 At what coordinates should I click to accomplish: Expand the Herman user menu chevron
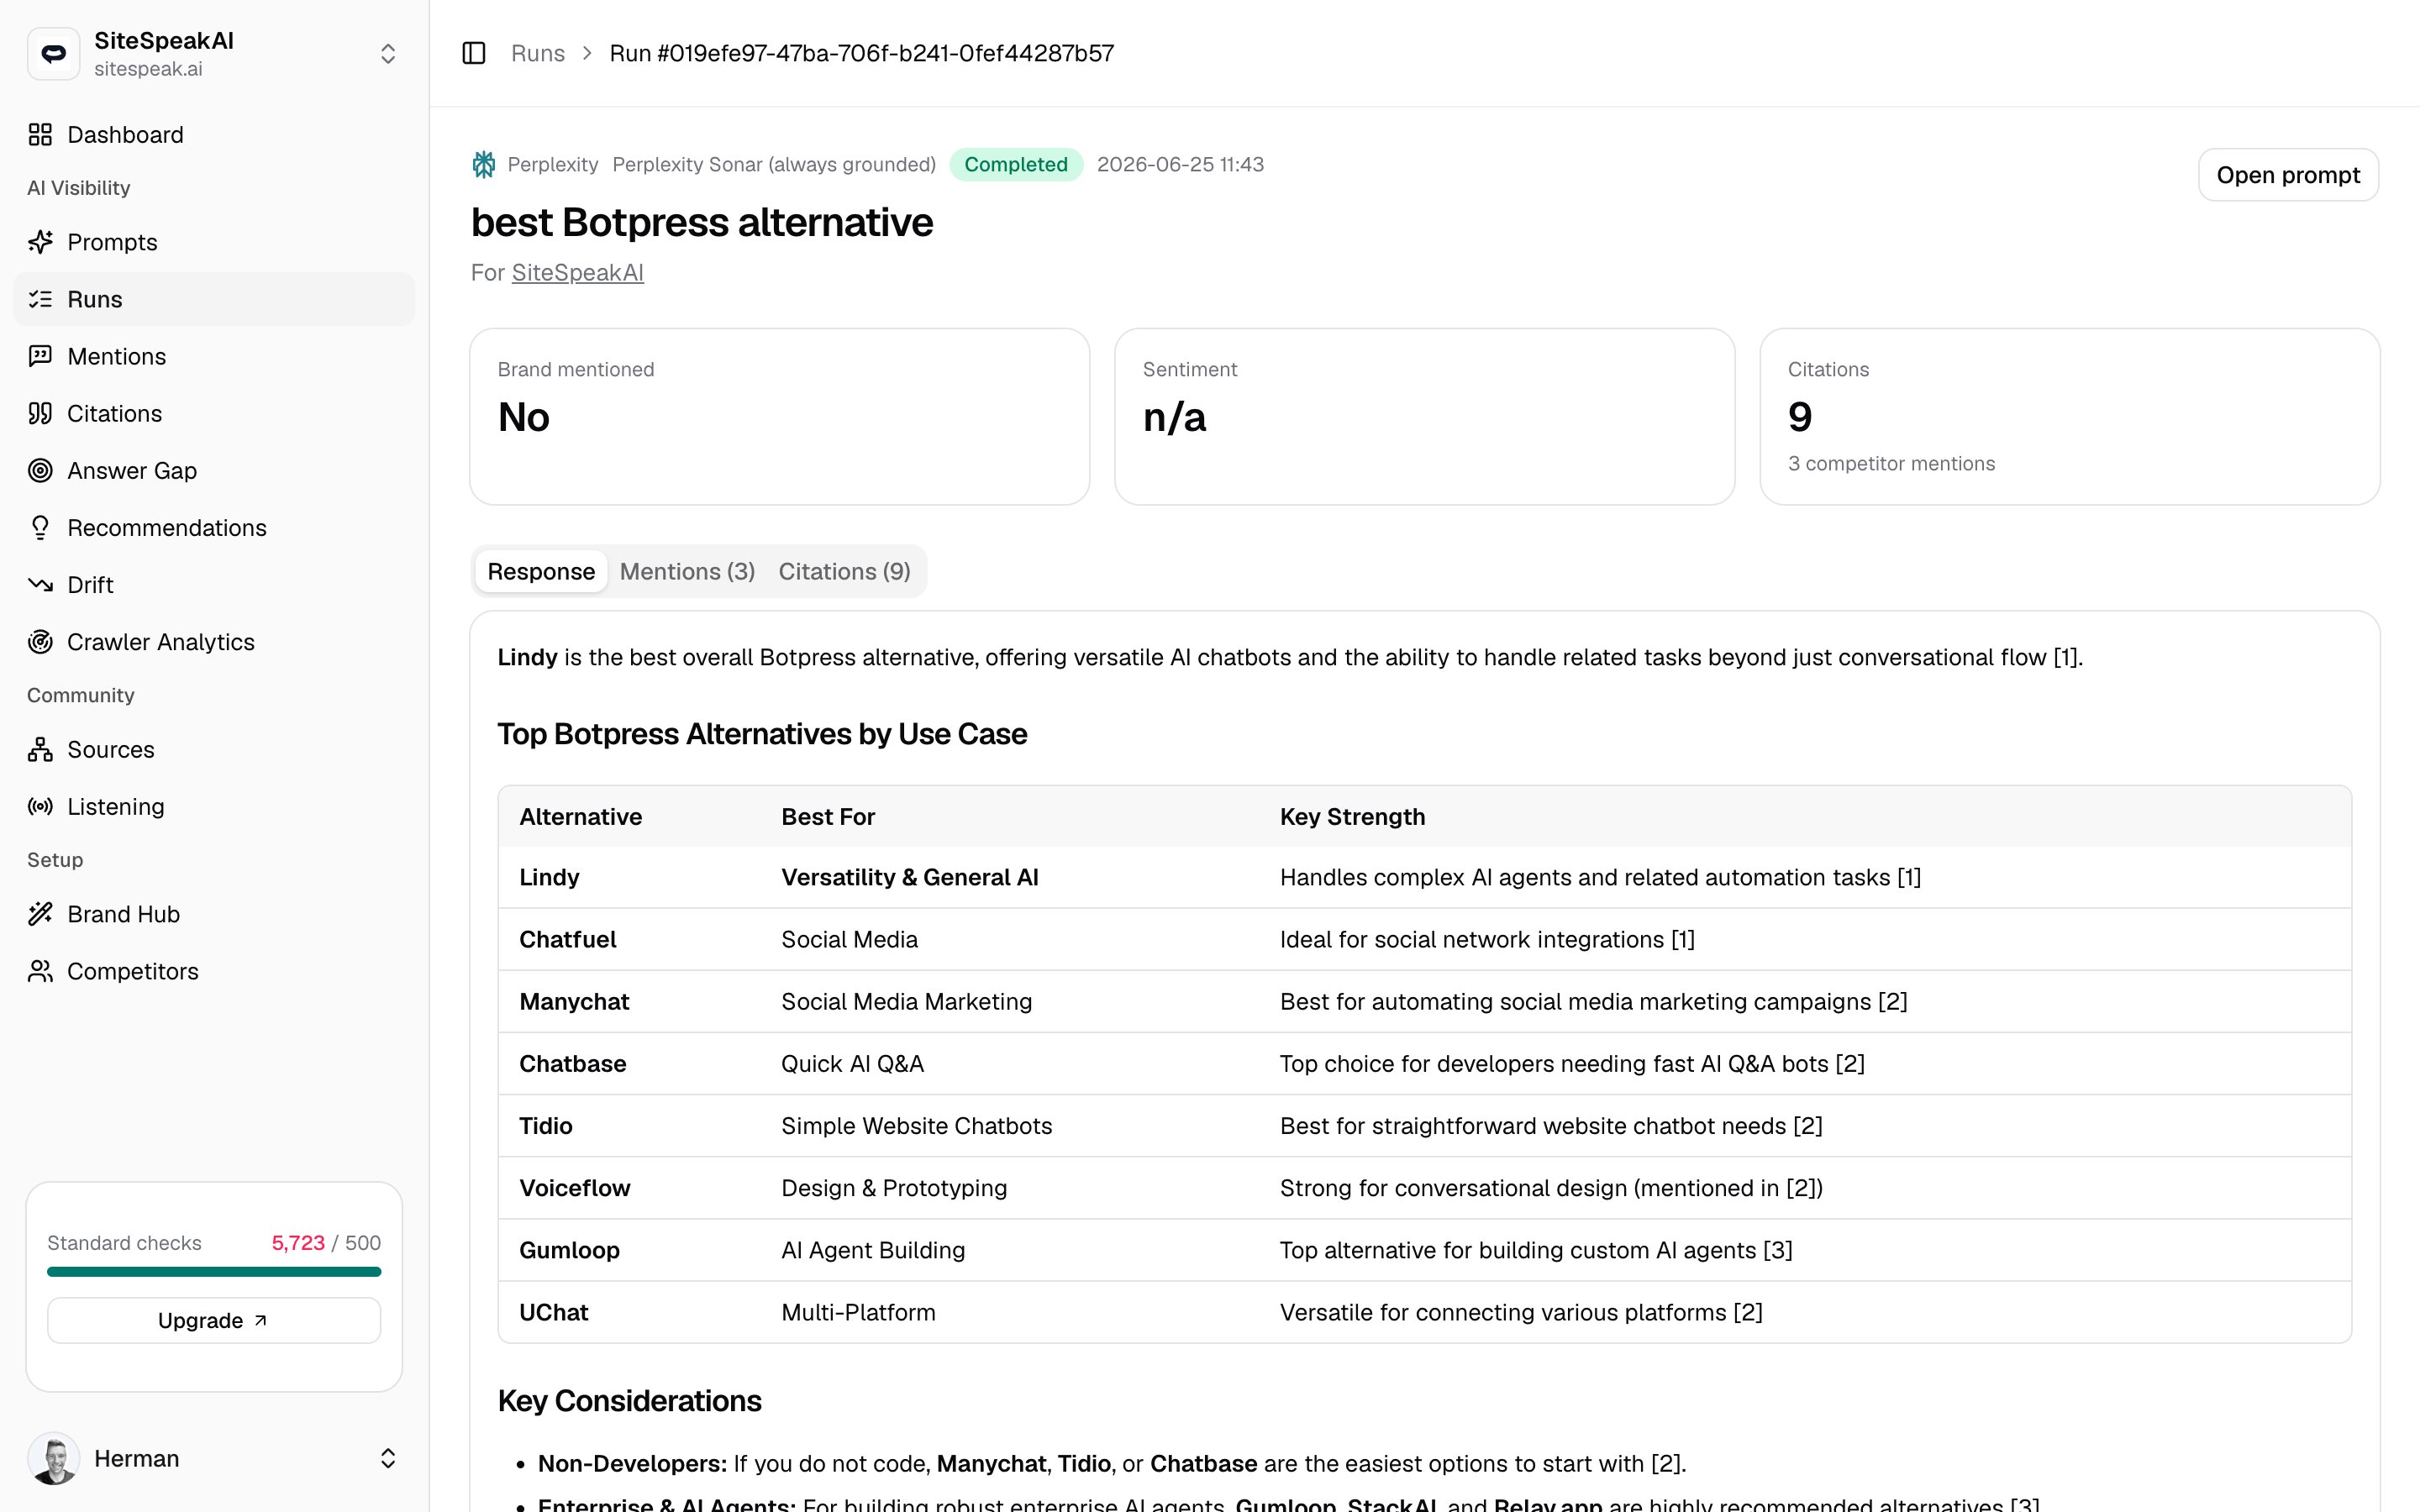388,1458
